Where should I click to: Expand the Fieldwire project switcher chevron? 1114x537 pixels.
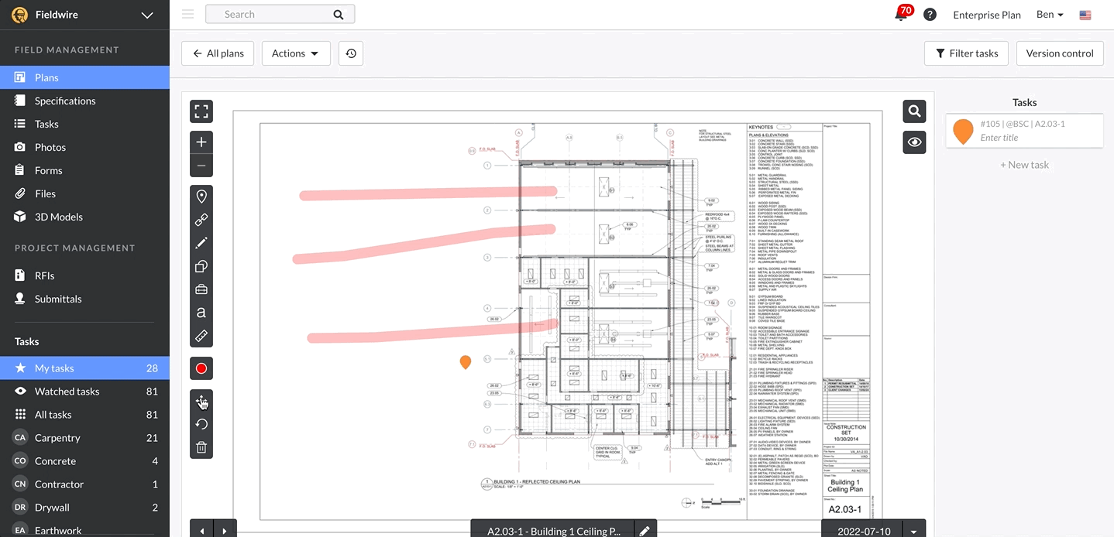coord(147,15)
